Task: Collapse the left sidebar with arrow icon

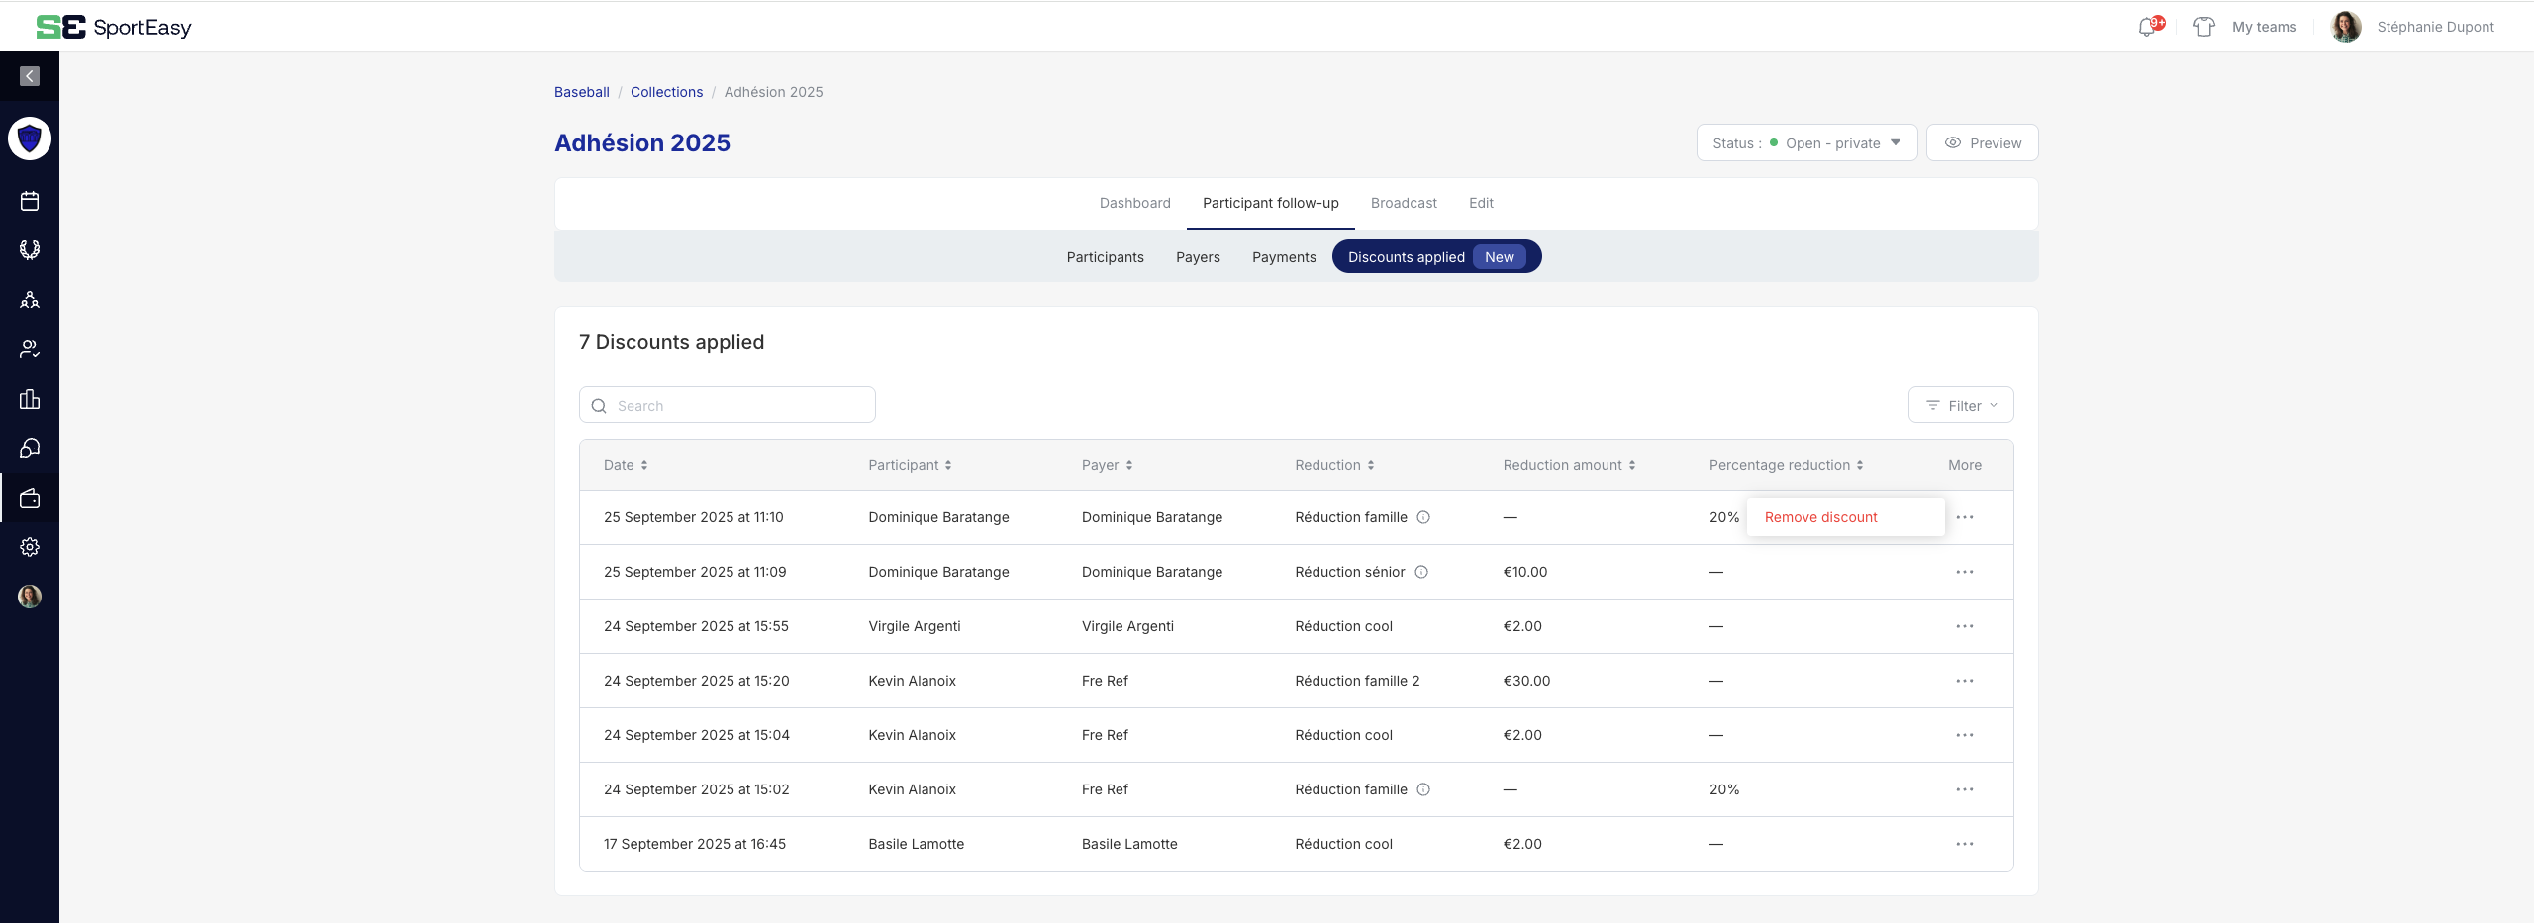Action: point(30,76)
